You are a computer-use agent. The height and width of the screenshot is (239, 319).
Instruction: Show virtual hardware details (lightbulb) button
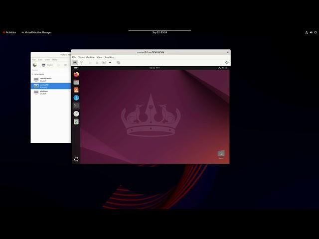point(81,63)
